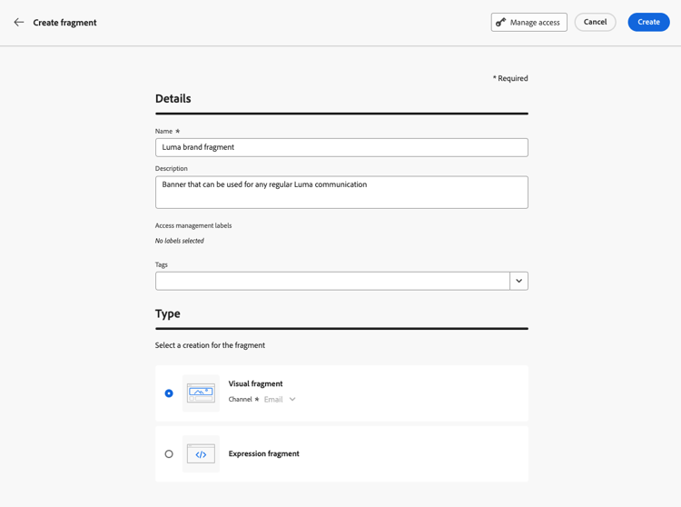This screenshot has width=681, height=507.
Task: Click the Cancel button
Action: 595,22
